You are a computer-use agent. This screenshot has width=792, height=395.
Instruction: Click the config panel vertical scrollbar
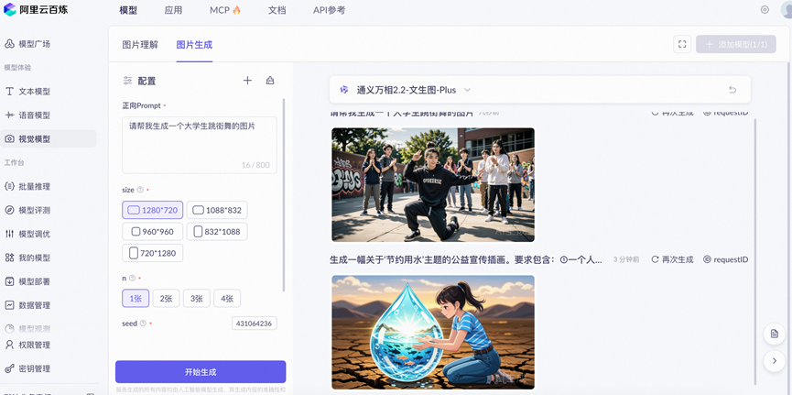[283, 194]
